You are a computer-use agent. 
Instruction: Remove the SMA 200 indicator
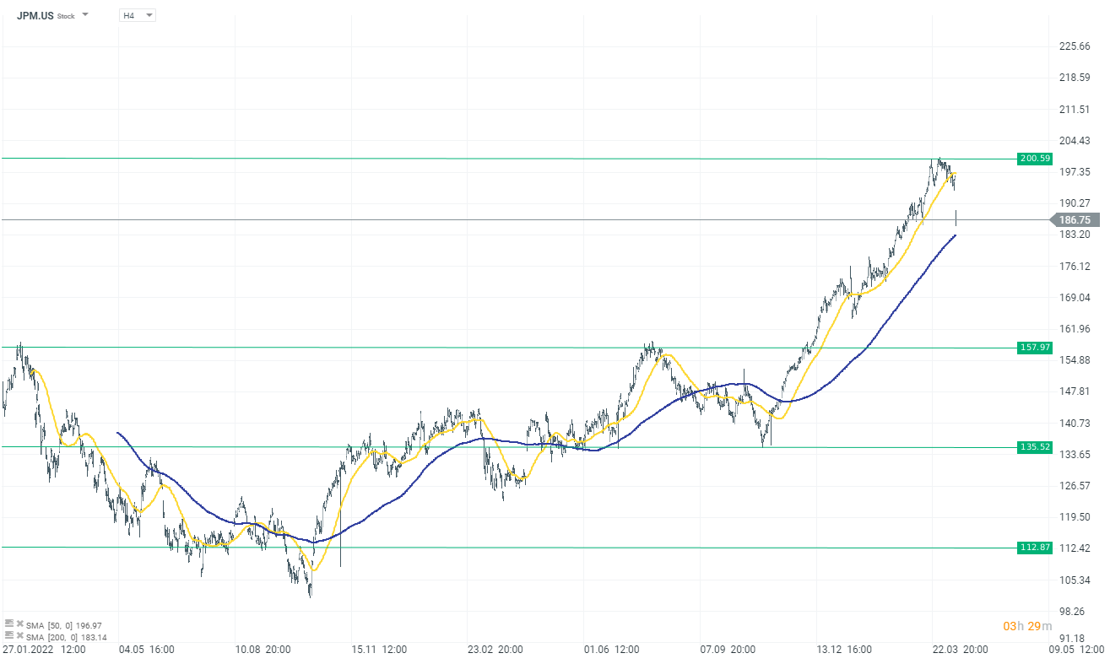[x=19, y=634]
